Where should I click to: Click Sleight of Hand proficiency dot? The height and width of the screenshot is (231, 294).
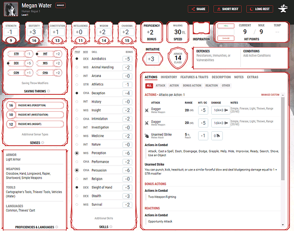tap(77, 188)
